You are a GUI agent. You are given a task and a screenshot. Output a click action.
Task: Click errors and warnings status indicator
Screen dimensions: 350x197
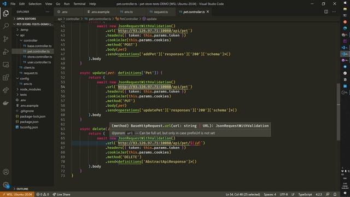pyautogui.click(x=43, y=194)
